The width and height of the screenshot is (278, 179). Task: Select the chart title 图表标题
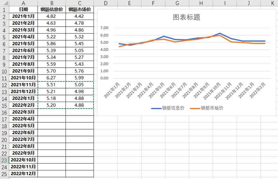pos(186,17)
